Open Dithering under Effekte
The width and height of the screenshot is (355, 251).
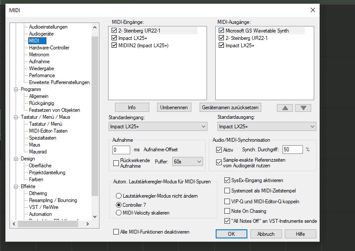pos(38,193)
